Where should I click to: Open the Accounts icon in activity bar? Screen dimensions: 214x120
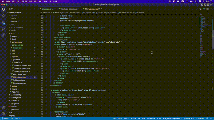3,107
